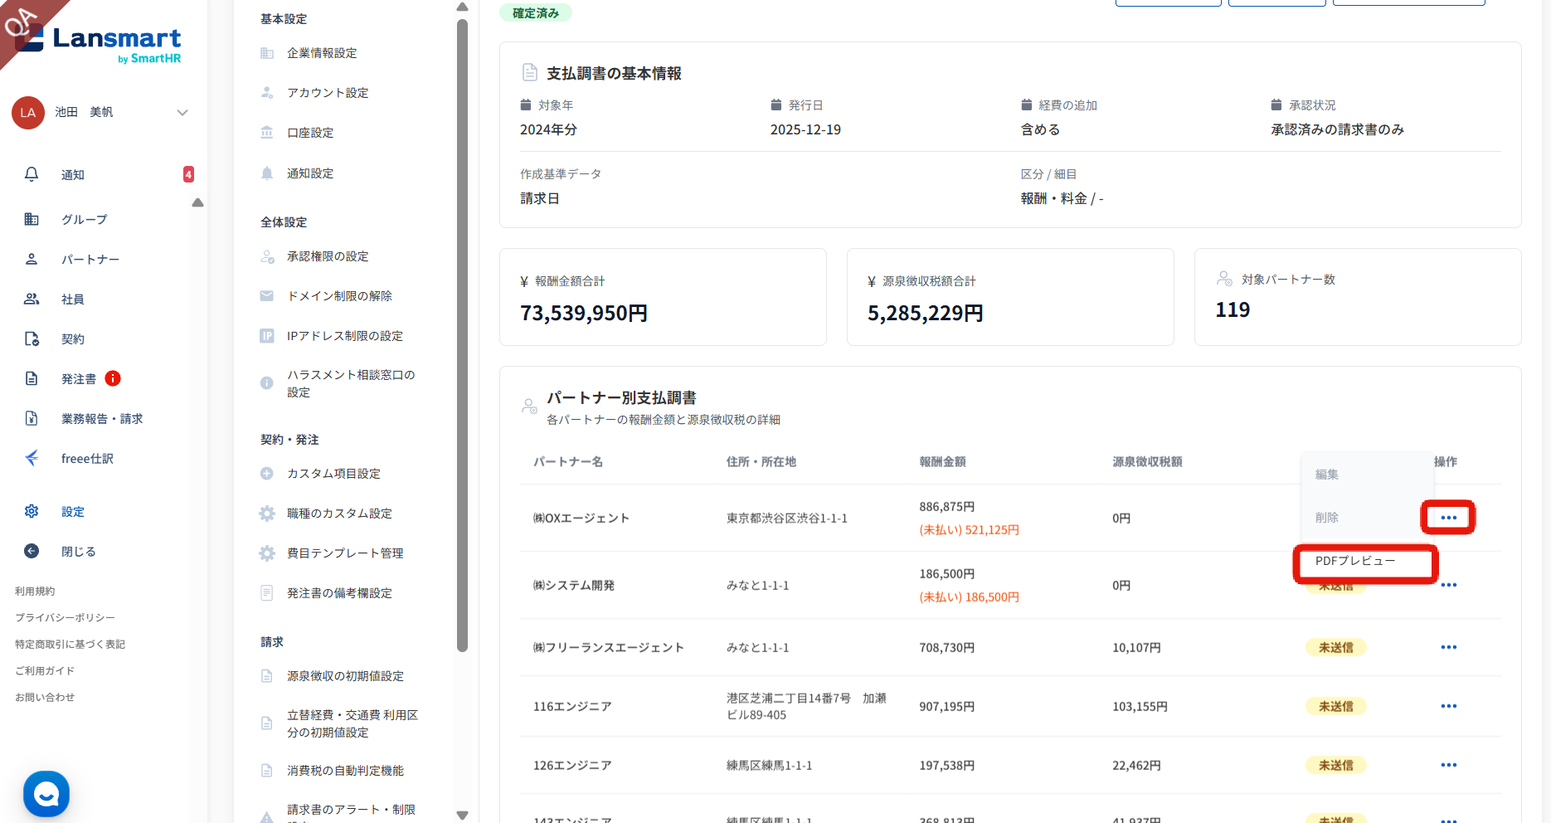
Task: Click the ㈱OXエージェント partner name
Action: (581, 519)
